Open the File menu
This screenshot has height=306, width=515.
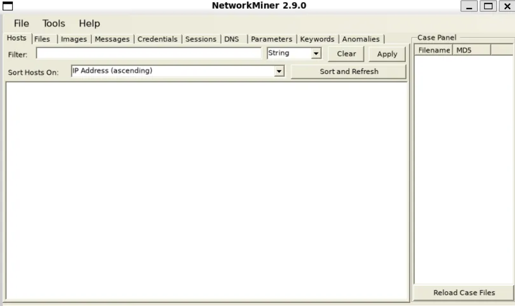point(22,24)
